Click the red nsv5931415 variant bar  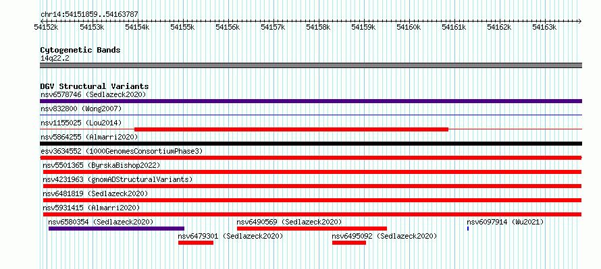click(x=312, y=214)
